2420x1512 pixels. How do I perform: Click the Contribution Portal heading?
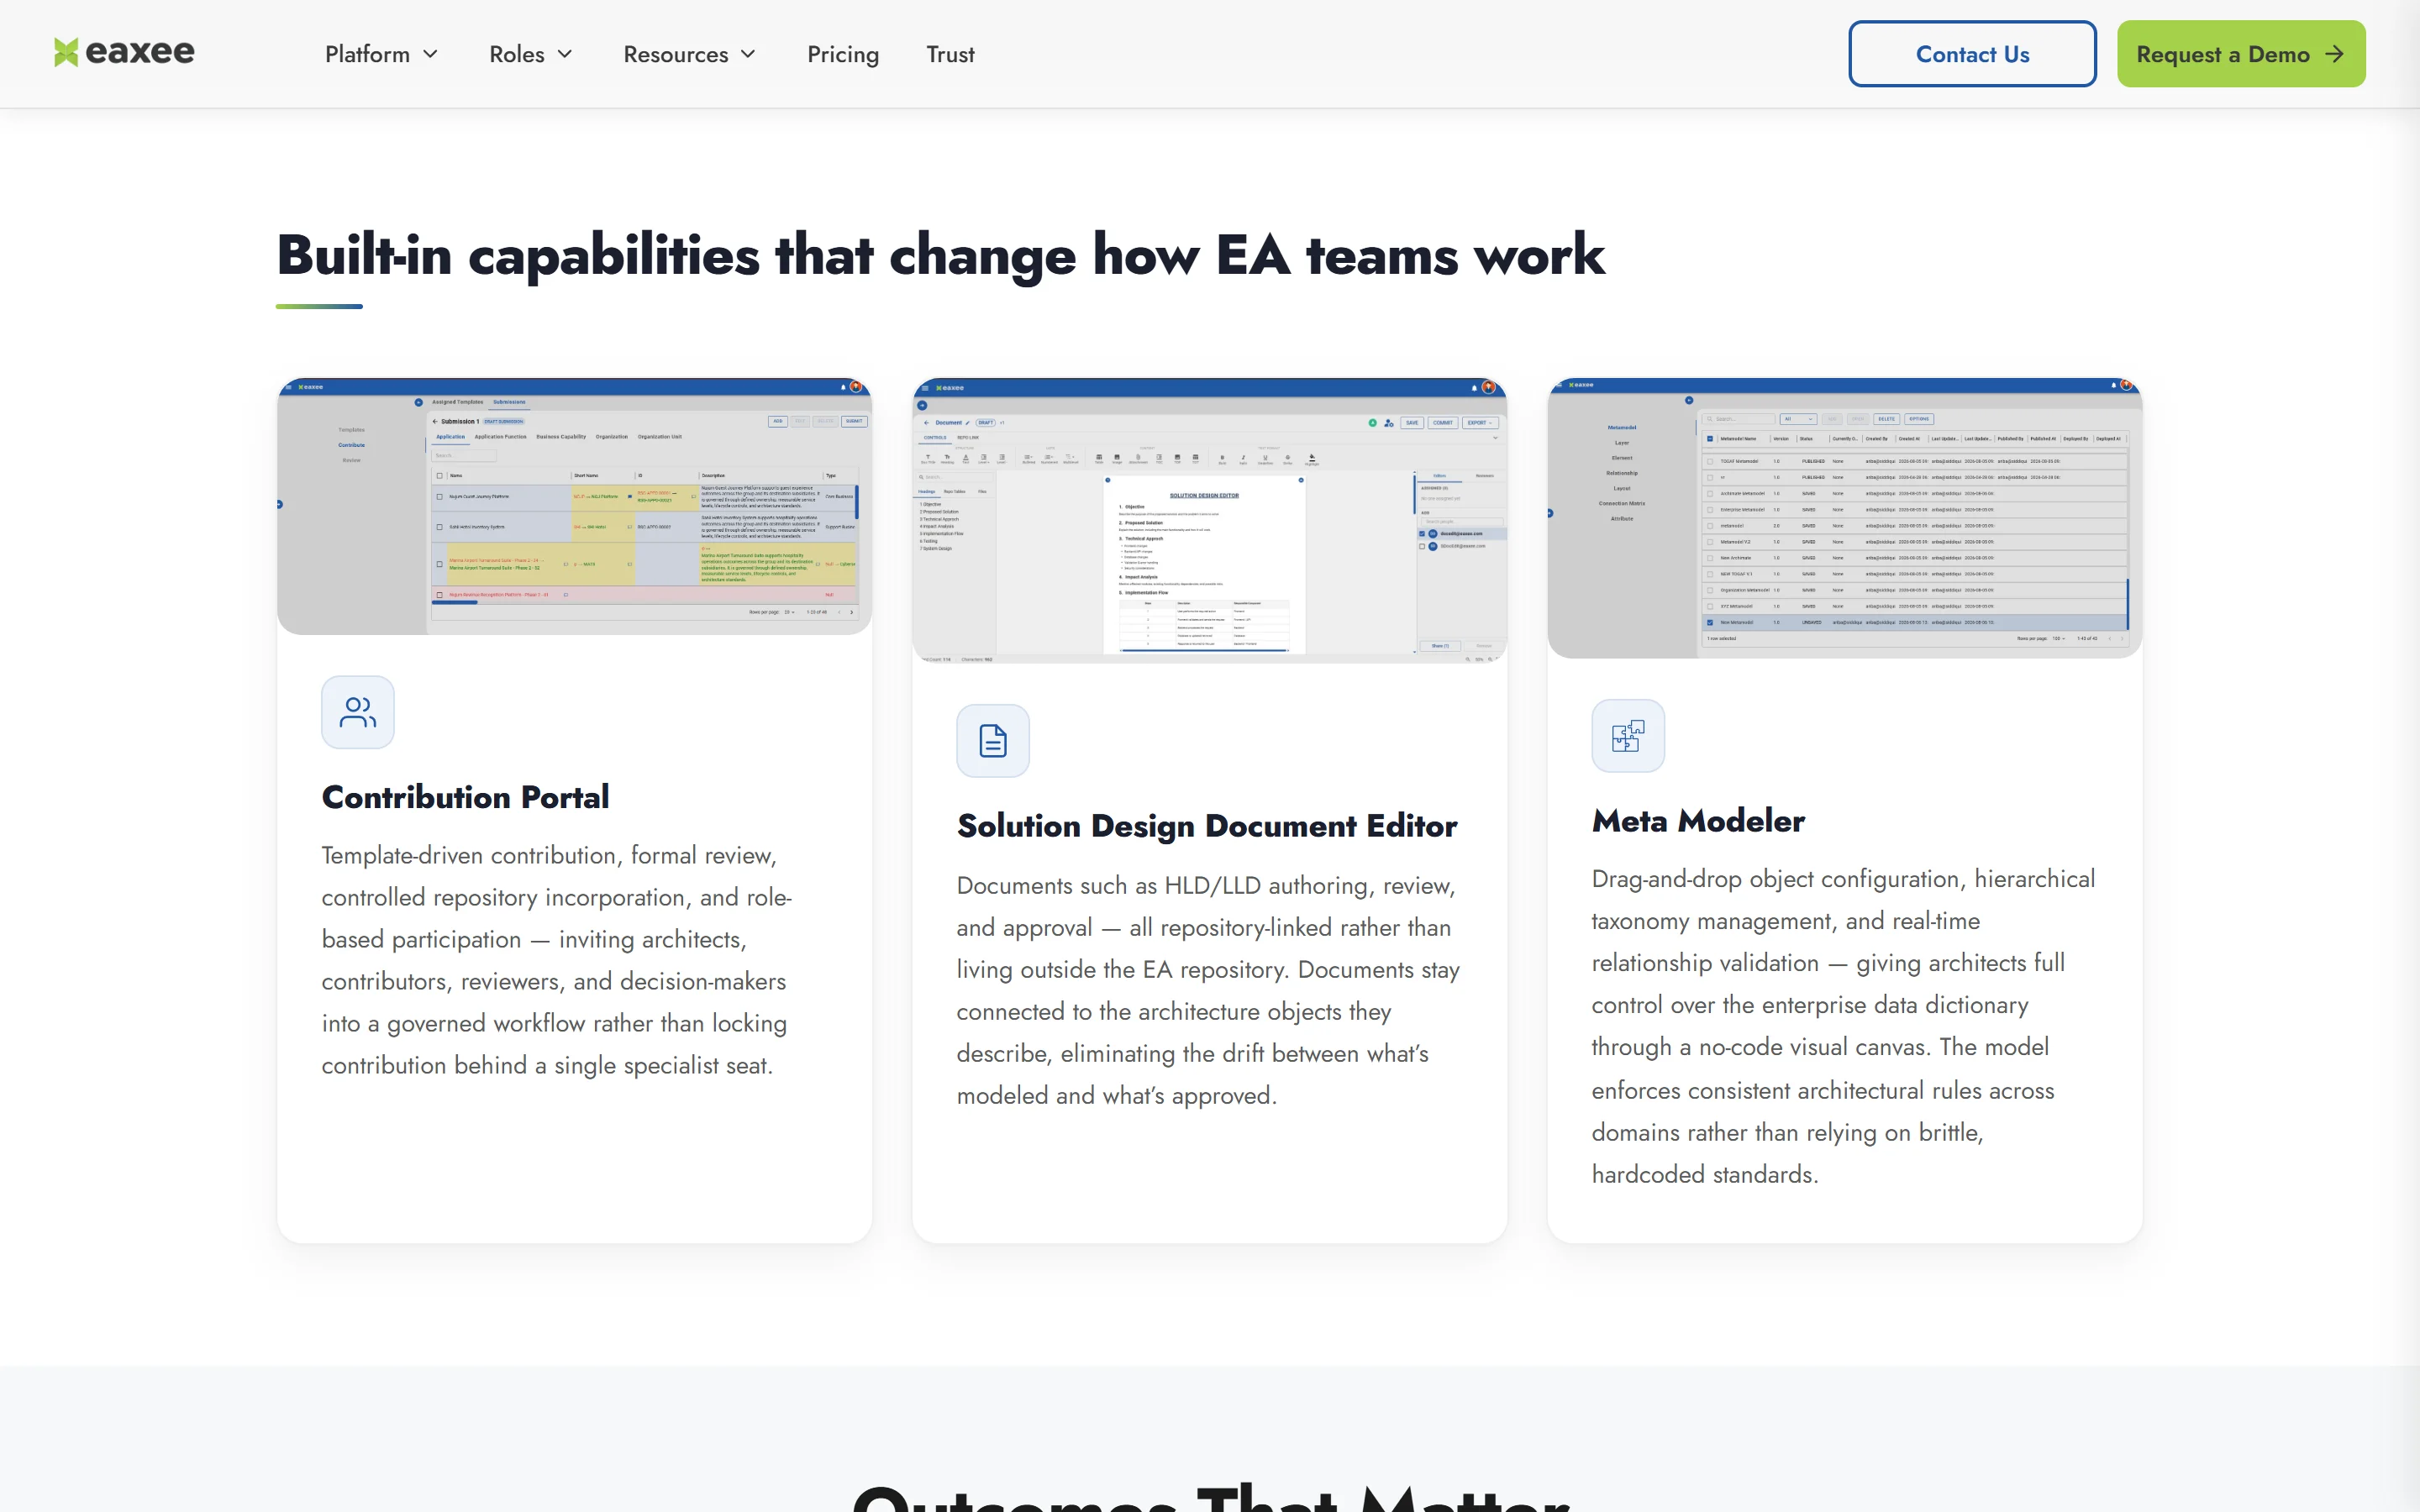[465, 797]
